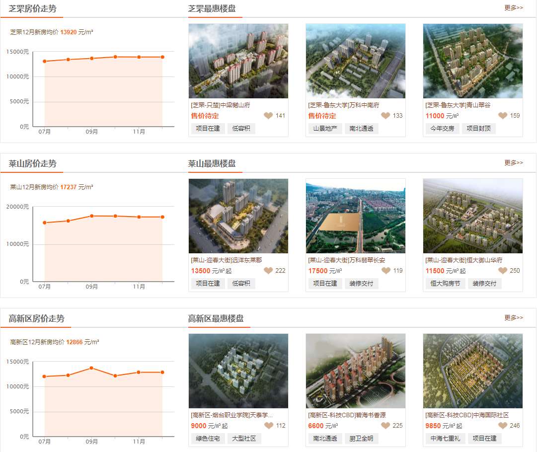Click heart icon beside 9000 元 price
The width and height of the screenshot is (537, 452).
tap(269, 426)
